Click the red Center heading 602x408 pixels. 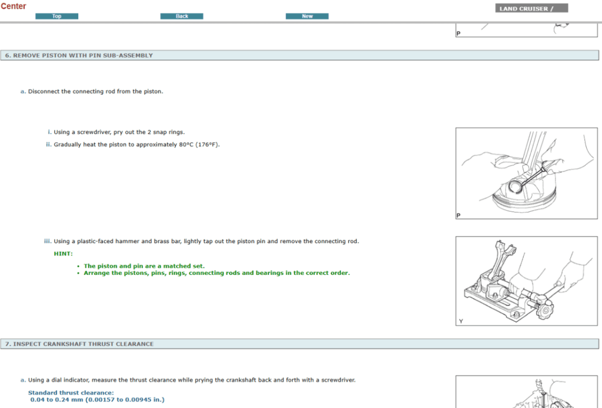(x=14, y=6)
